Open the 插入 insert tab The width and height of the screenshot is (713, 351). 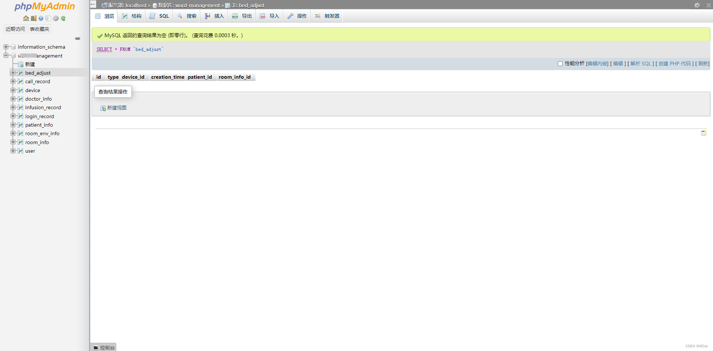pos(214,16)
